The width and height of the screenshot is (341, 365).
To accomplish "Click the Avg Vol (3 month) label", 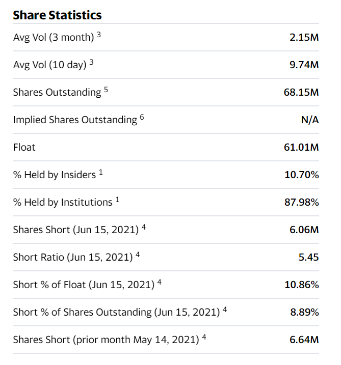I will [x=54, y=38].
